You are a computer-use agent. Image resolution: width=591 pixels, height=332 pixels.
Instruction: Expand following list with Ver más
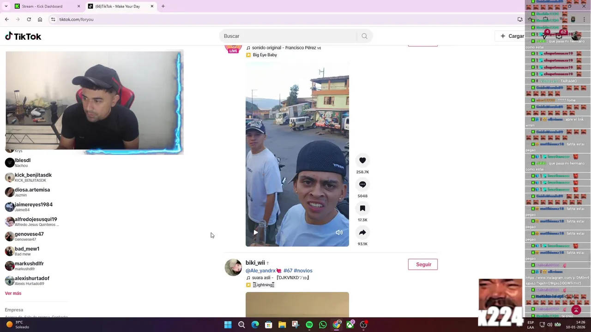point(13,293)
